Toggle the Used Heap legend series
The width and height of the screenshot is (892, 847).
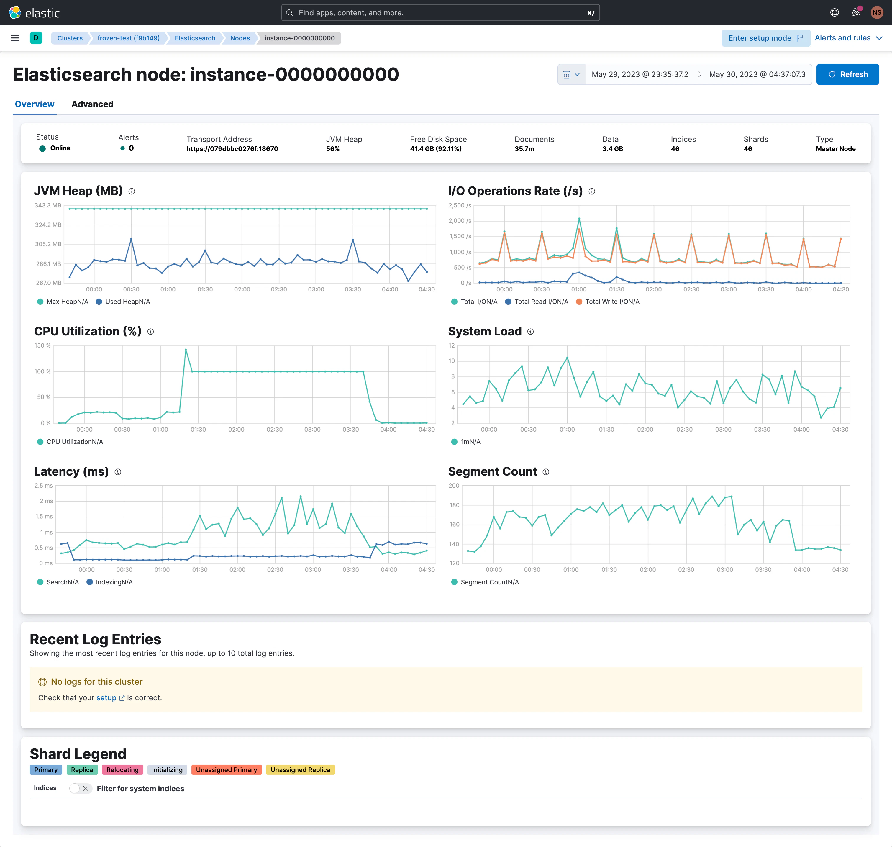coord(123,302)
